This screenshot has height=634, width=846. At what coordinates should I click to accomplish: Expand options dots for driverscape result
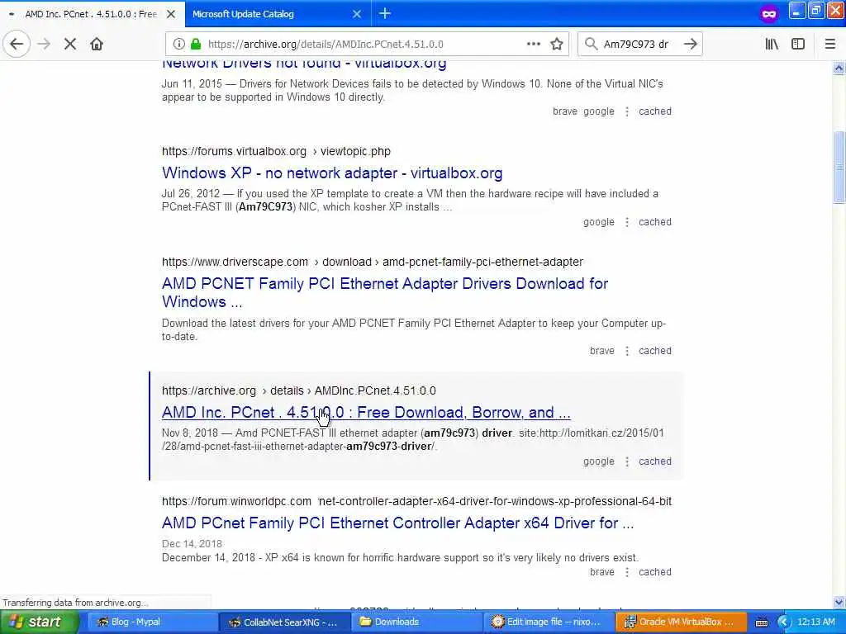[626, 351]
